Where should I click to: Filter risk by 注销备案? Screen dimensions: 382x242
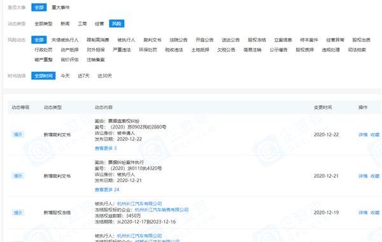coord(95,59)
